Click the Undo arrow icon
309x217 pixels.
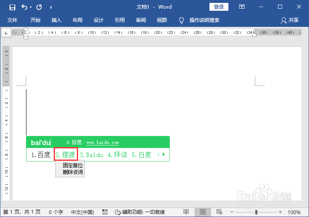click(x=24, y=7)
